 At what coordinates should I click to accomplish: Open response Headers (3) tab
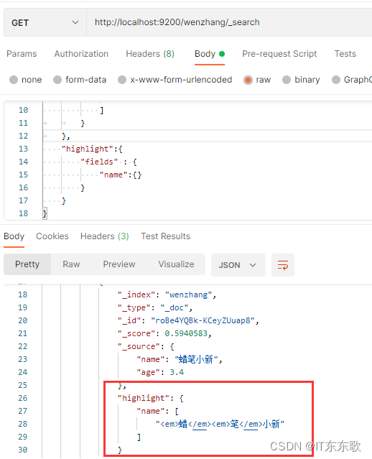pos(105,236)
